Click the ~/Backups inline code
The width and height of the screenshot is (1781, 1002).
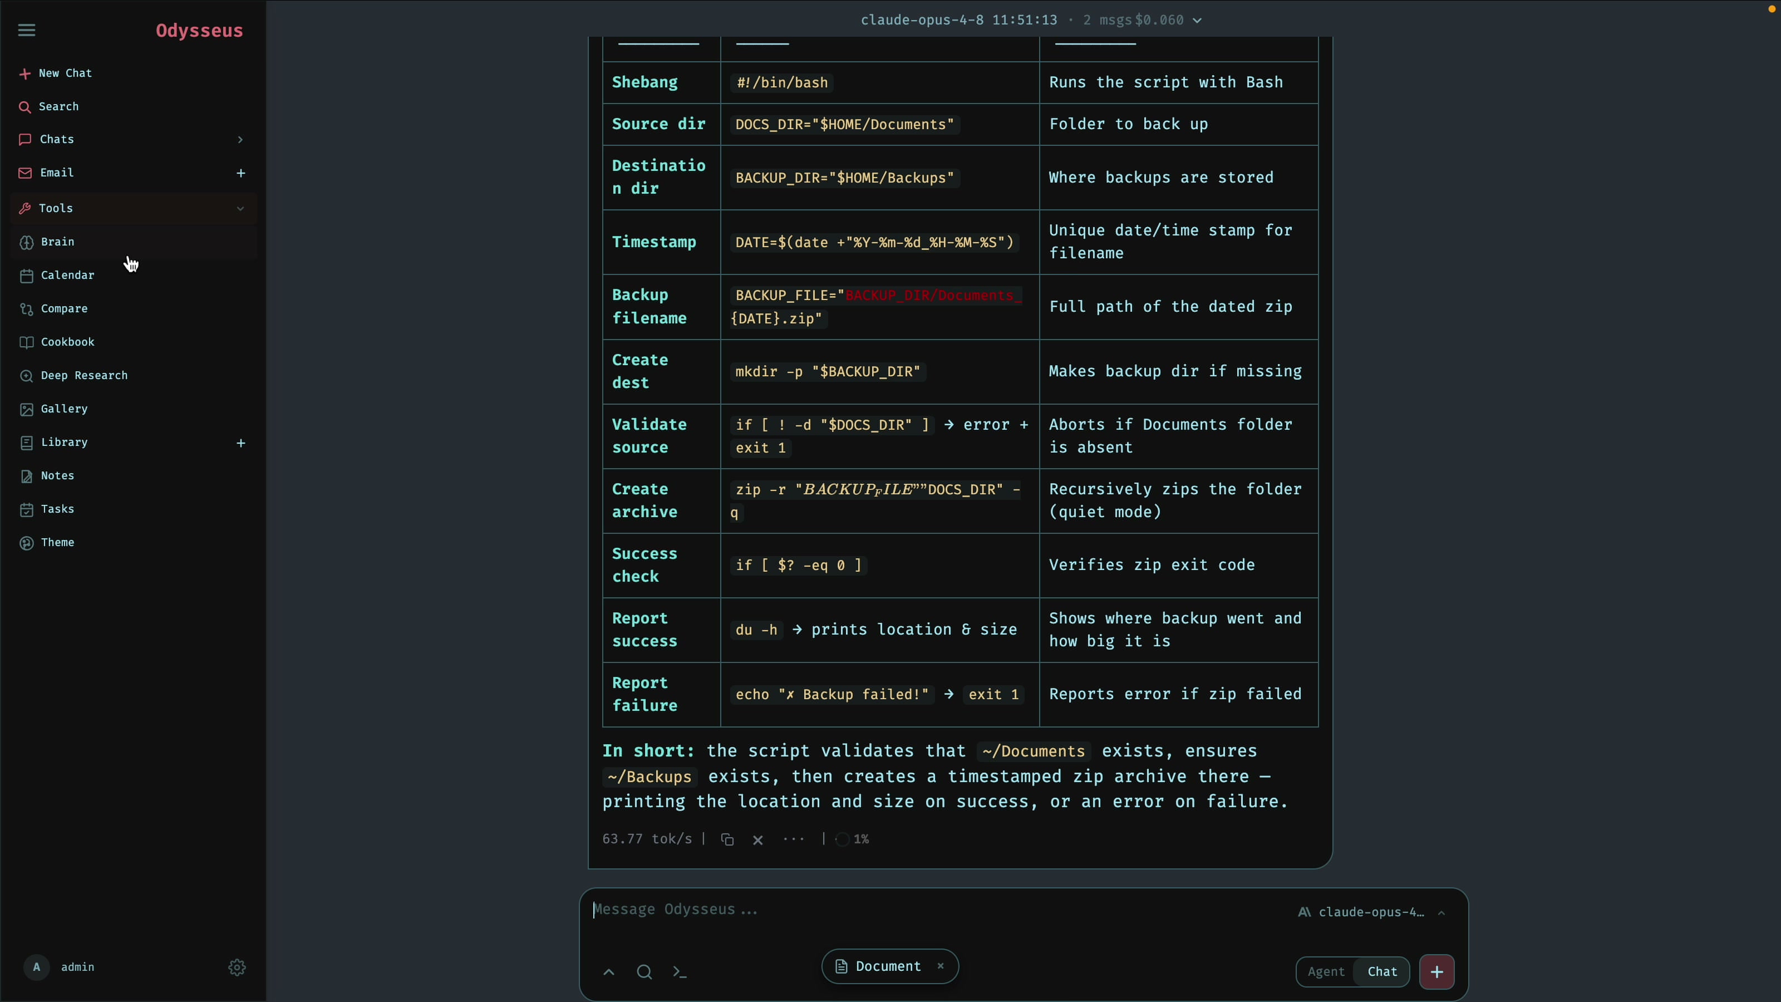point(649,777)
